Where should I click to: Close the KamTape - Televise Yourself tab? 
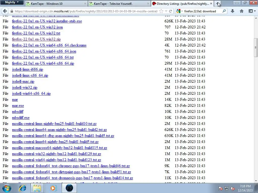point(148,4)
